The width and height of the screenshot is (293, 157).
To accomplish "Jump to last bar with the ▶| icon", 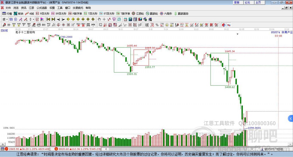I will coord(53,19).
